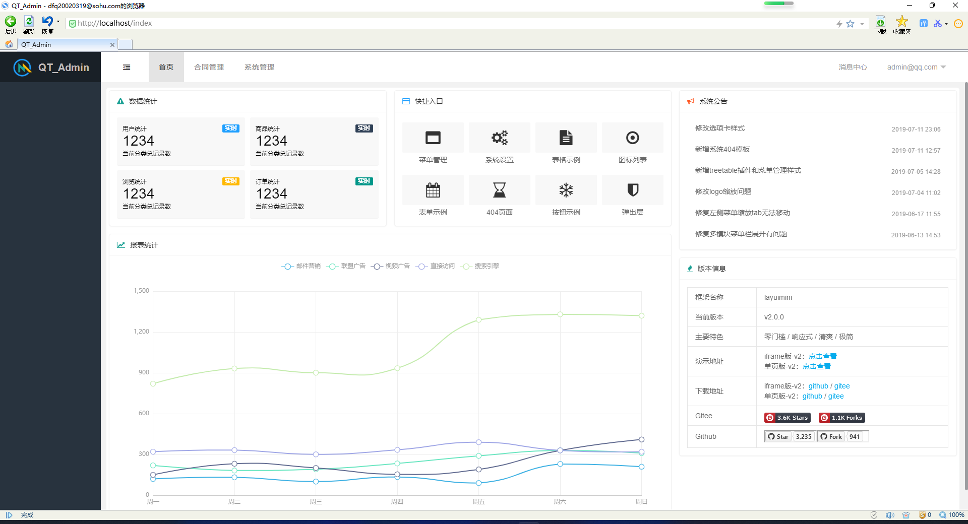Open the 表单示例 calendar icon

tap(433, 190)
